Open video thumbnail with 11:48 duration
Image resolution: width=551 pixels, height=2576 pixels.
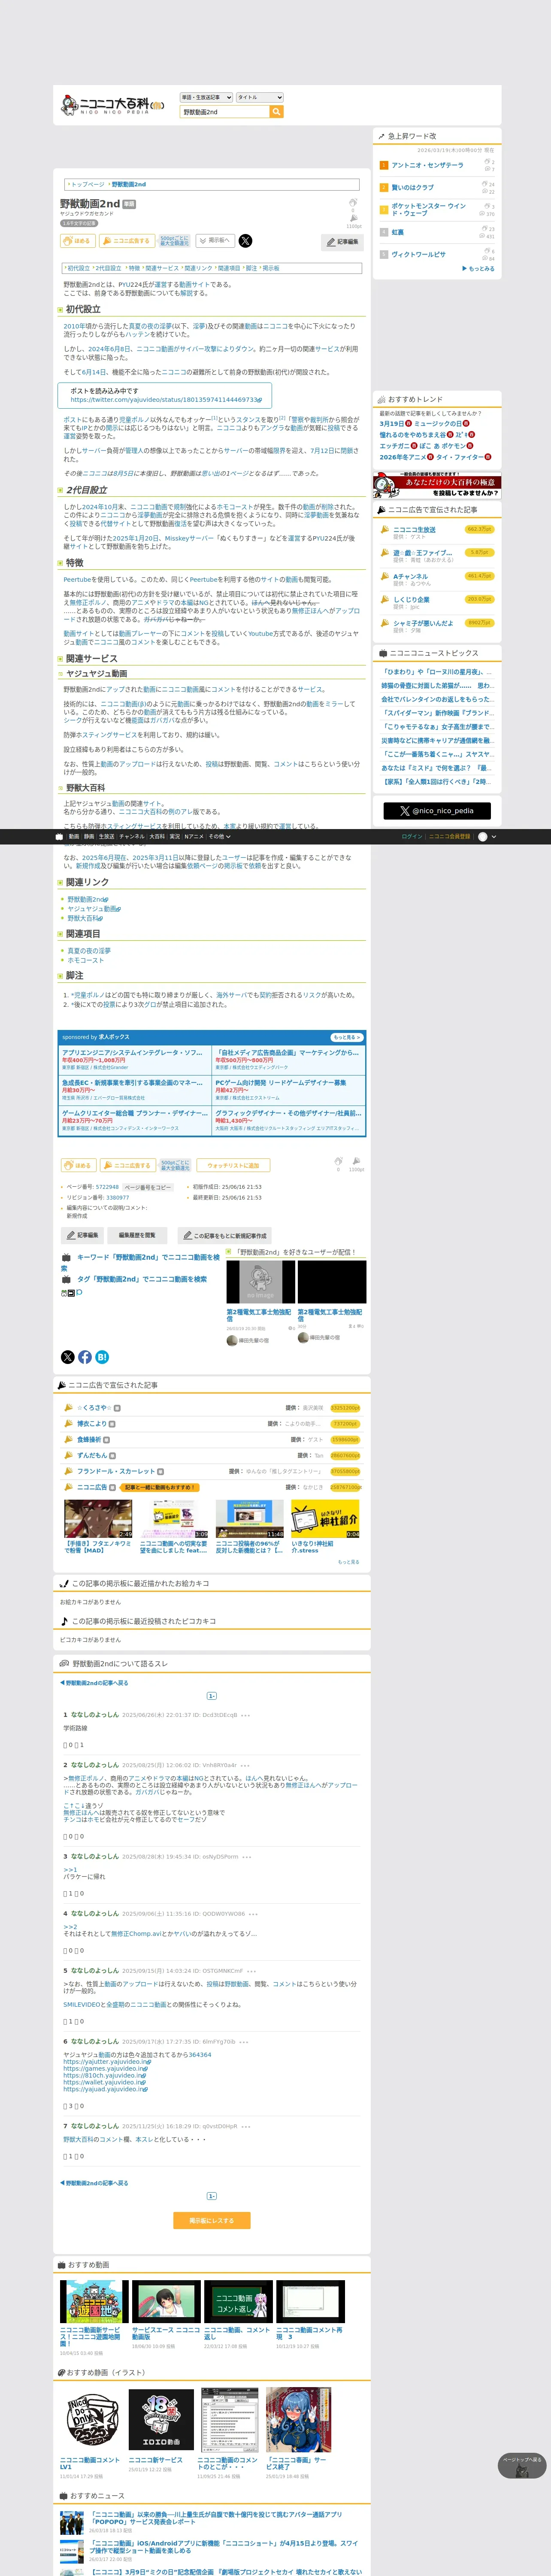tap(250, 1519)
